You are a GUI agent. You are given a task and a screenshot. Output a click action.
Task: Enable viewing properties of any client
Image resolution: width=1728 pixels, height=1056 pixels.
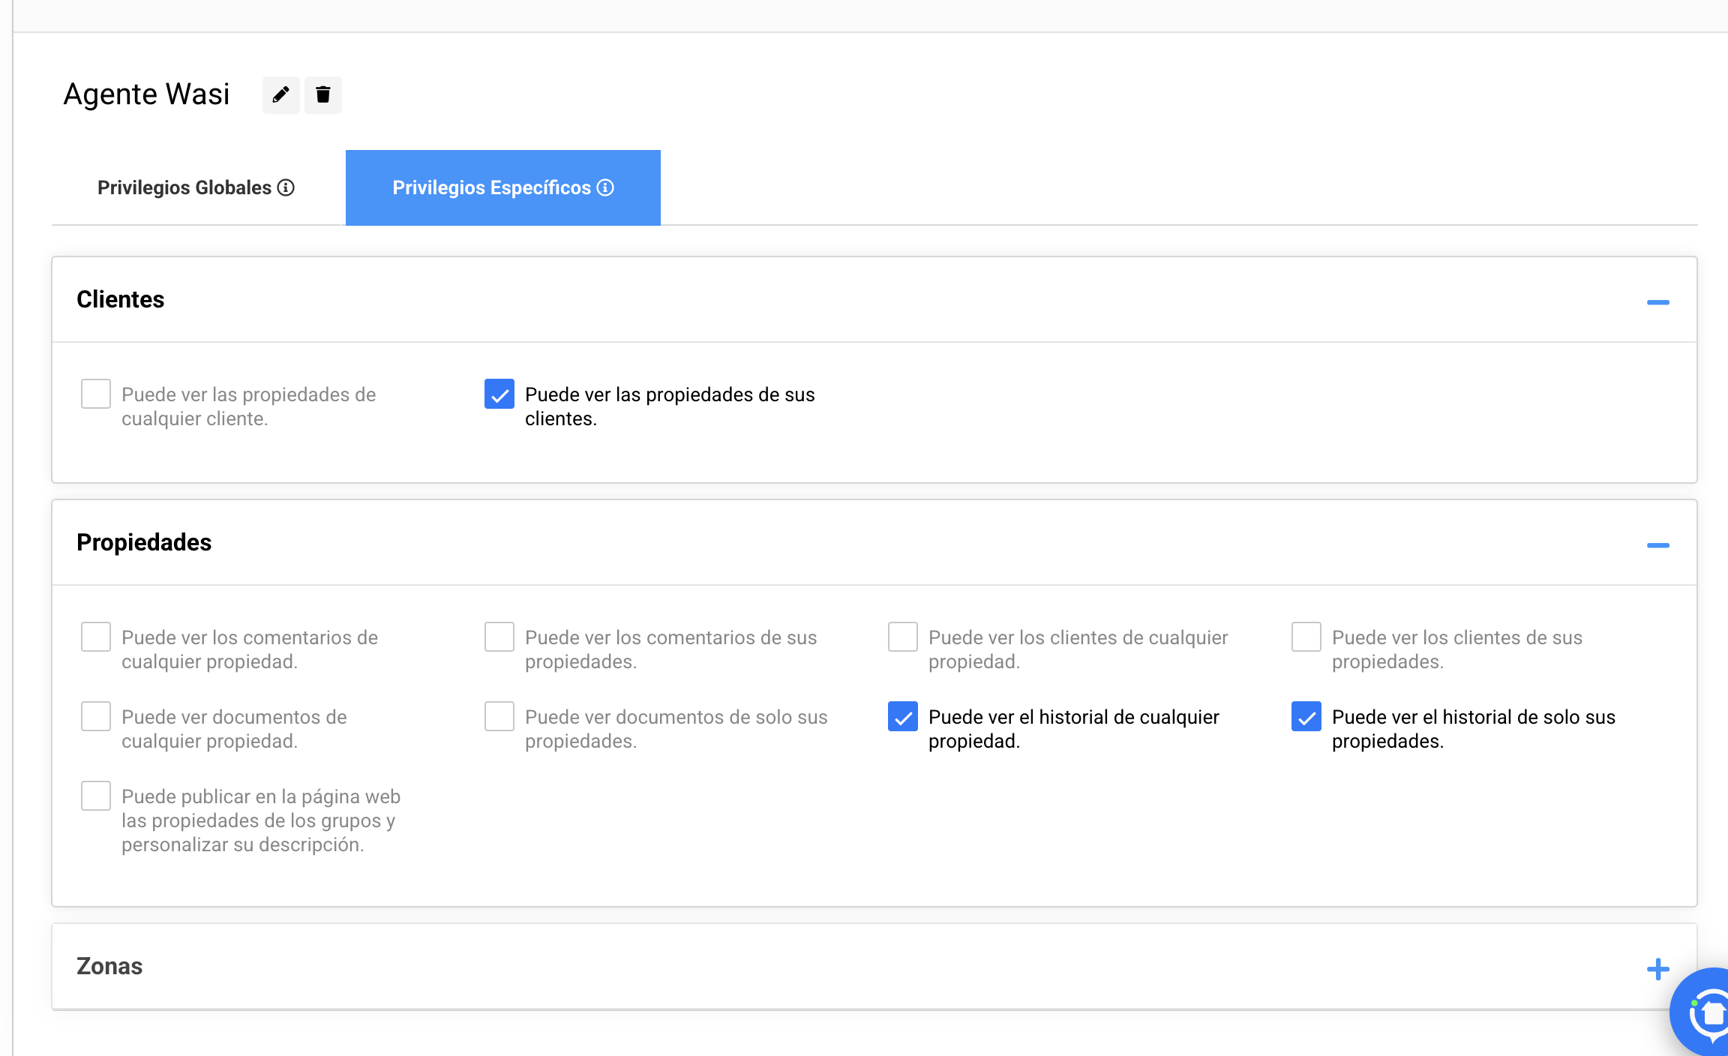[96, 394]
